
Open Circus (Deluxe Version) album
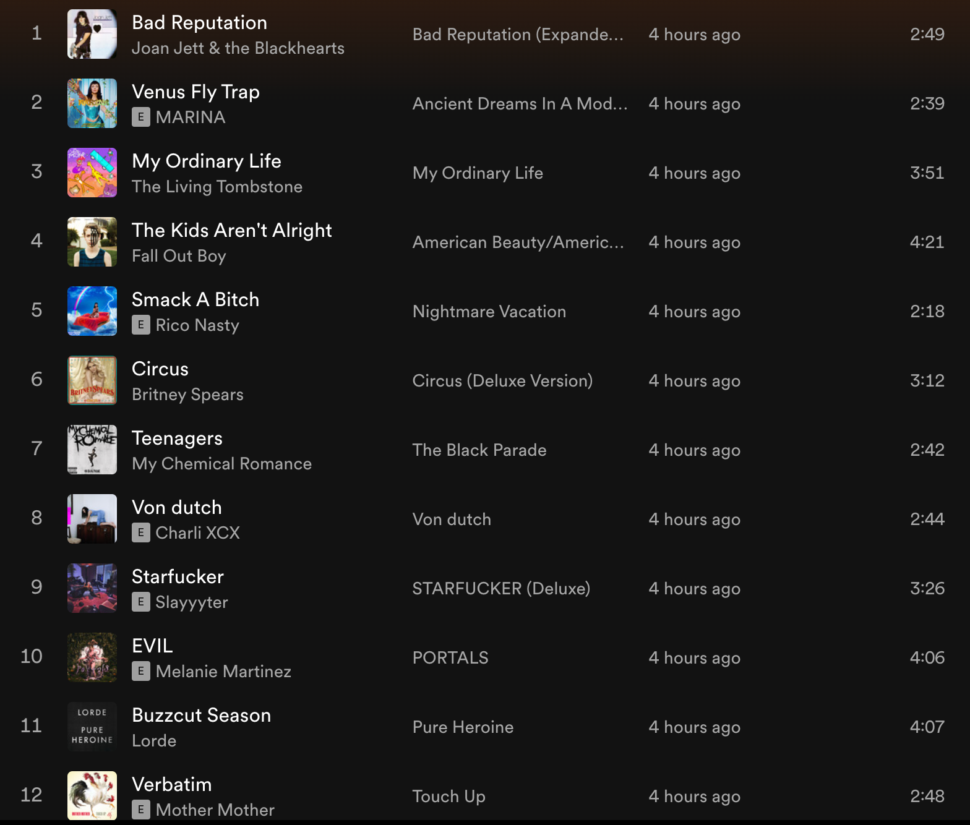[502, 381]
